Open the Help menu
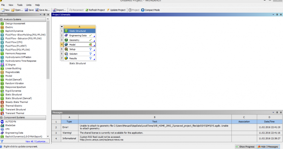The image size is (283, 149). pyautogui.click(x=37, y=5)
